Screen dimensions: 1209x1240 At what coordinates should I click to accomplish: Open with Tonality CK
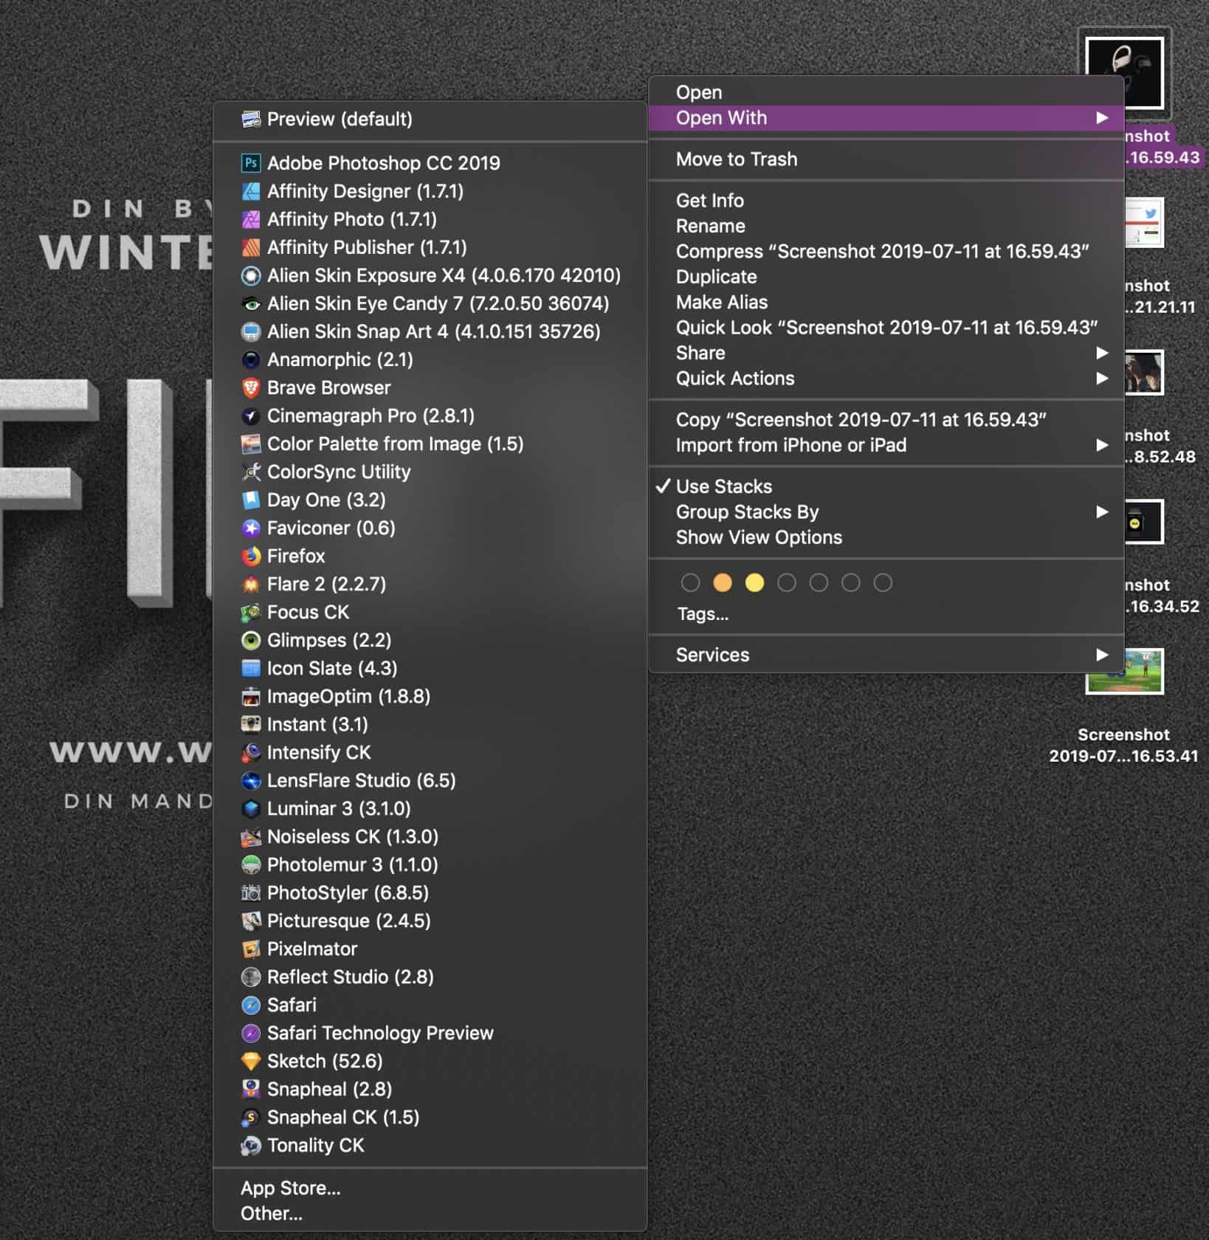click(430, 1145)
